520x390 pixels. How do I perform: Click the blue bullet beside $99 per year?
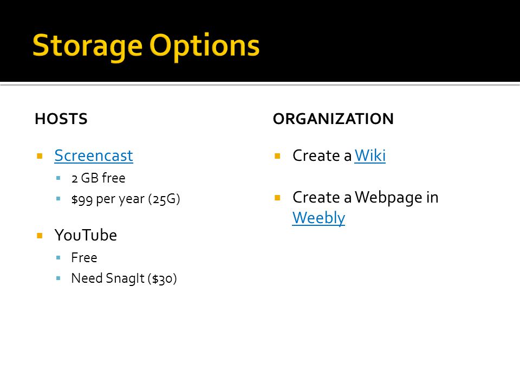point(58,199)
